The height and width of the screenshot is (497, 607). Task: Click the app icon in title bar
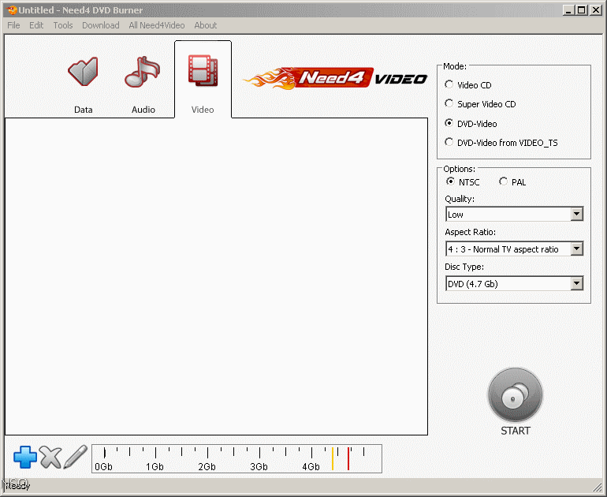[x=12, y=10]
